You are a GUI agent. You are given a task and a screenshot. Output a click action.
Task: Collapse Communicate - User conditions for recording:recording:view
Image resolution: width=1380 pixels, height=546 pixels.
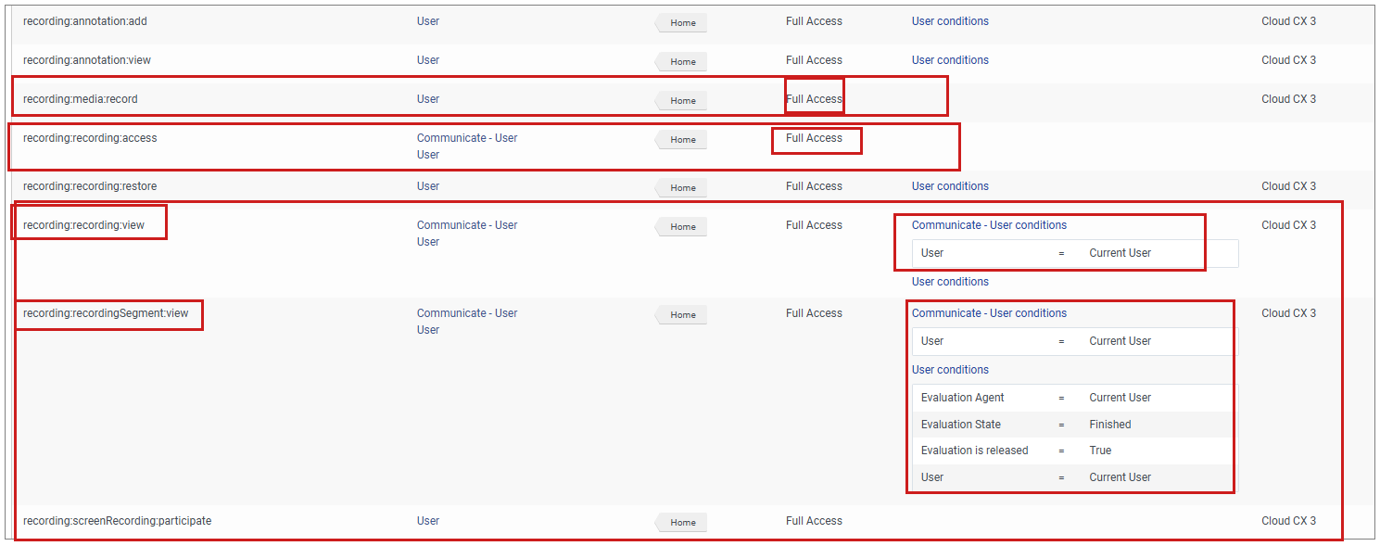click(x=989, y=225)
